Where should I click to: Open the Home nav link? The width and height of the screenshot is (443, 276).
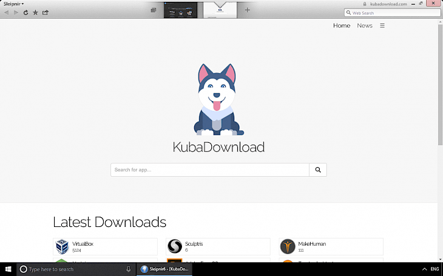coord(342,25)
